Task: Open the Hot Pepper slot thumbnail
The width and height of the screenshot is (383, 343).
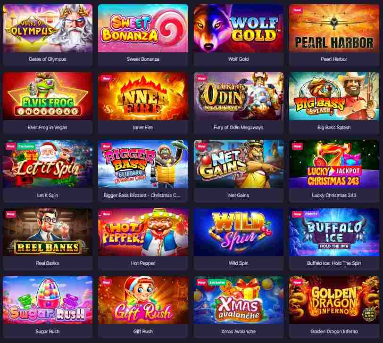Action: click(143, 232)
